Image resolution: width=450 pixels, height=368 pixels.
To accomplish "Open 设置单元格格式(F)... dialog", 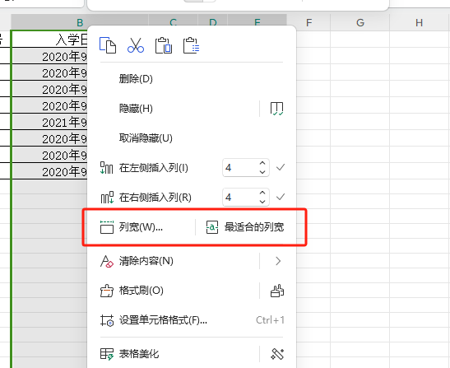I will (x=163, y=320).
